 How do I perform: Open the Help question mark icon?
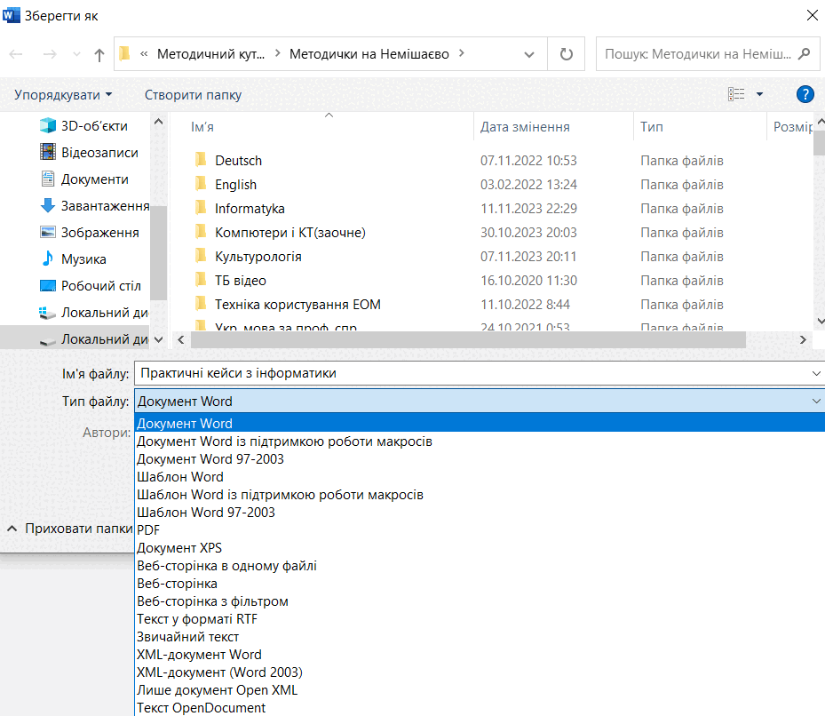[805, 94]
